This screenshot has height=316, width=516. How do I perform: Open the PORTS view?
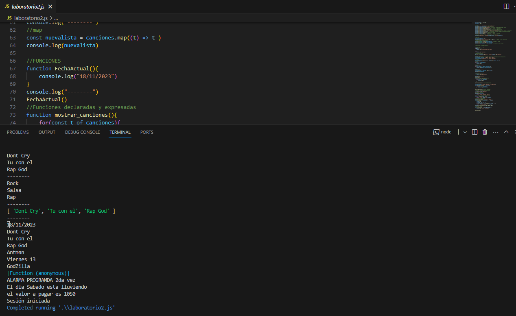pyautogui.click(x=146, y=132)
